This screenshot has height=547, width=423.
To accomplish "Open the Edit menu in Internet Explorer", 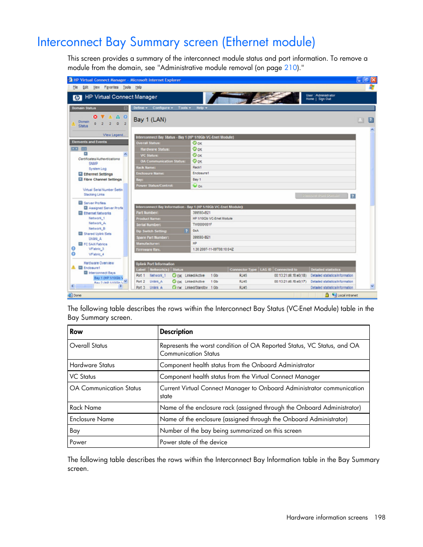I will 86,87.
